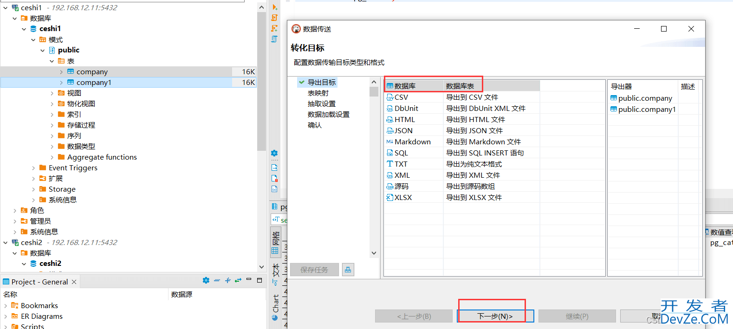Collapse the ceshi1 connection node

pyautogui.click(x=6, y=8)
